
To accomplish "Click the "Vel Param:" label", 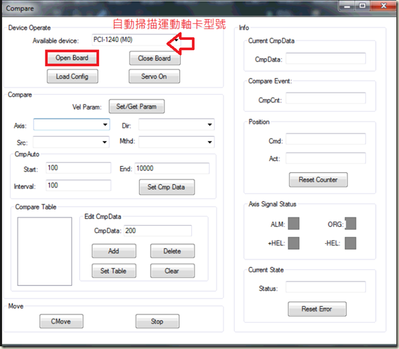I will pos(87,107).
